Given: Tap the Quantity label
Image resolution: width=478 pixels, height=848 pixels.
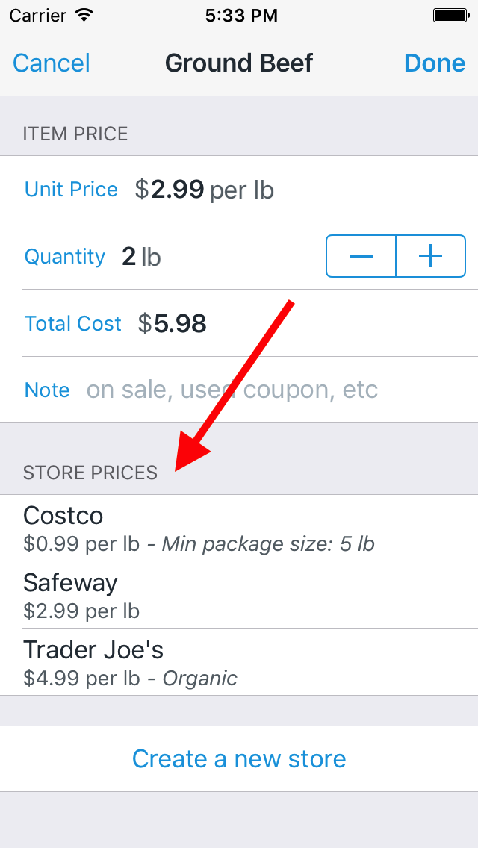Looking at the screenshot, I should point(64,256).
